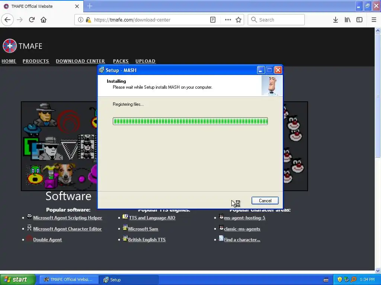Switch to TMAFE Official Website taskbar button

pyautogui.click(x=69, y=280)
